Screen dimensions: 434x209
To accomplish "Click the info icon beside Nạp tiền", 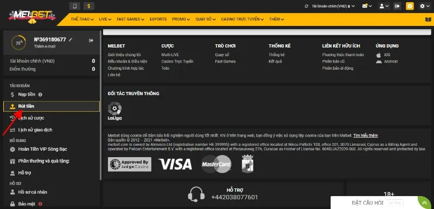I will click(x=40, y=95).
